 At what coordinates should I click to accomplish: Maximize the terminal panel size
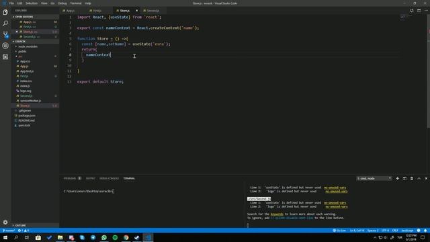419,178
